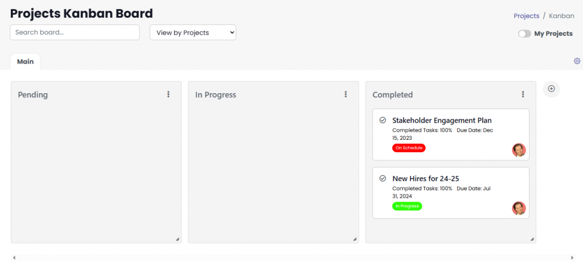Image resolution: width=583 pixels, height=267 pixels.
Task: Click the Kanban breadcrumb item
Action: (x=561, y=16)
